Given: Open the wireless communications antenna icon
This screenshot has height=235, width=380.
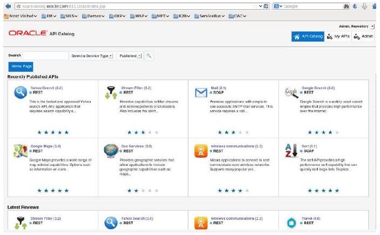Looking at the screenshot, I should pyautogui.click(x=201, y=151).
